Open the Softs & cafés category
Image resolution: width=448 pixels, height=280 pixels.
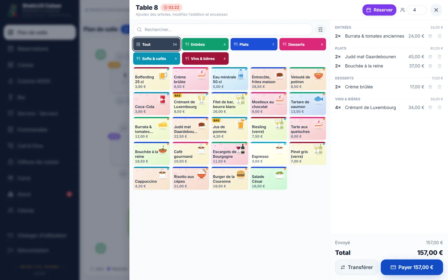point(157,59)
